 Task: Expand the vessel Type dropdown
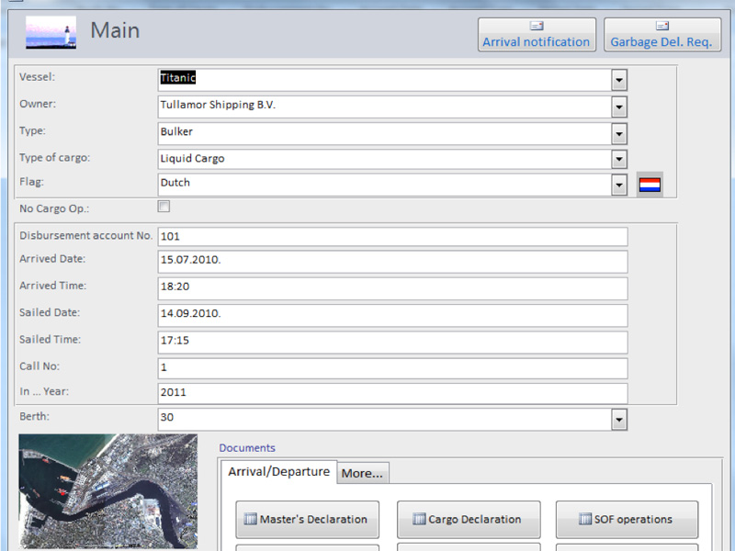(619, 133)
